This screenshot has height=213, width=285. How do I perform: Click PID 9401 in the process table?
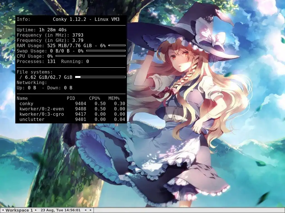tap(81, 119)
